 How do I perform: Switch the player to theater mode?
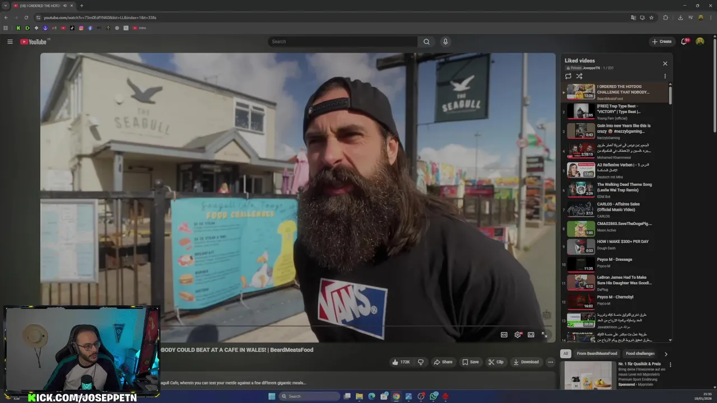[x=531, y=335]
